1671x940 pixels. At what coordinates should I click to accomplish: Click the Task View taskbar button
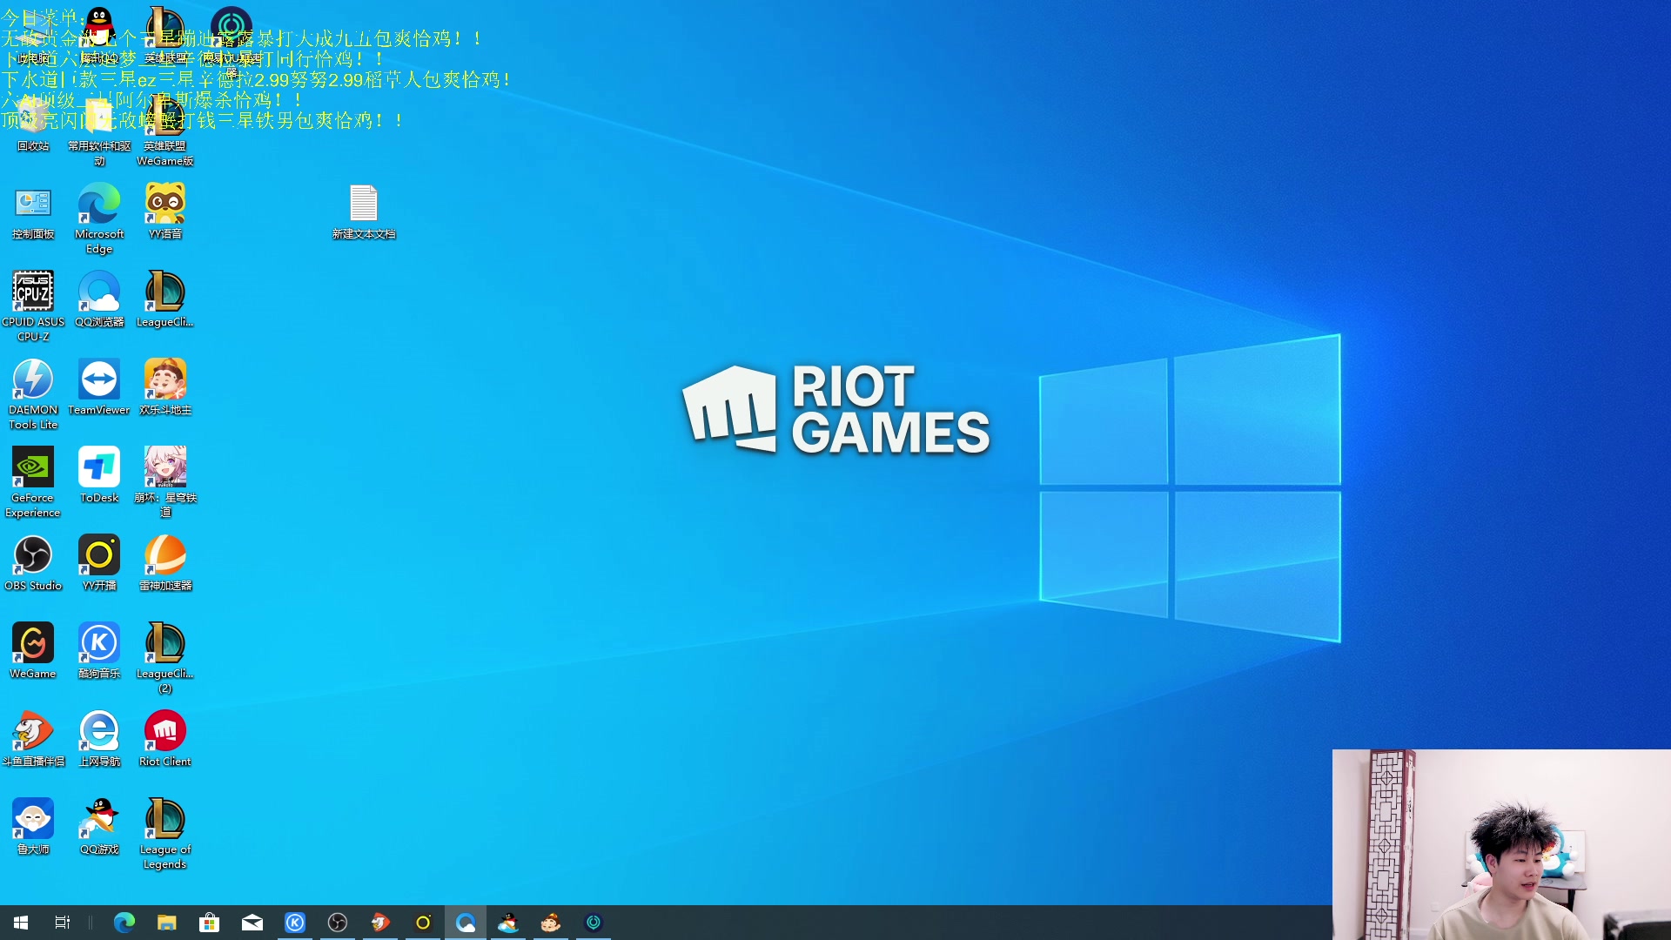point(62,923)
